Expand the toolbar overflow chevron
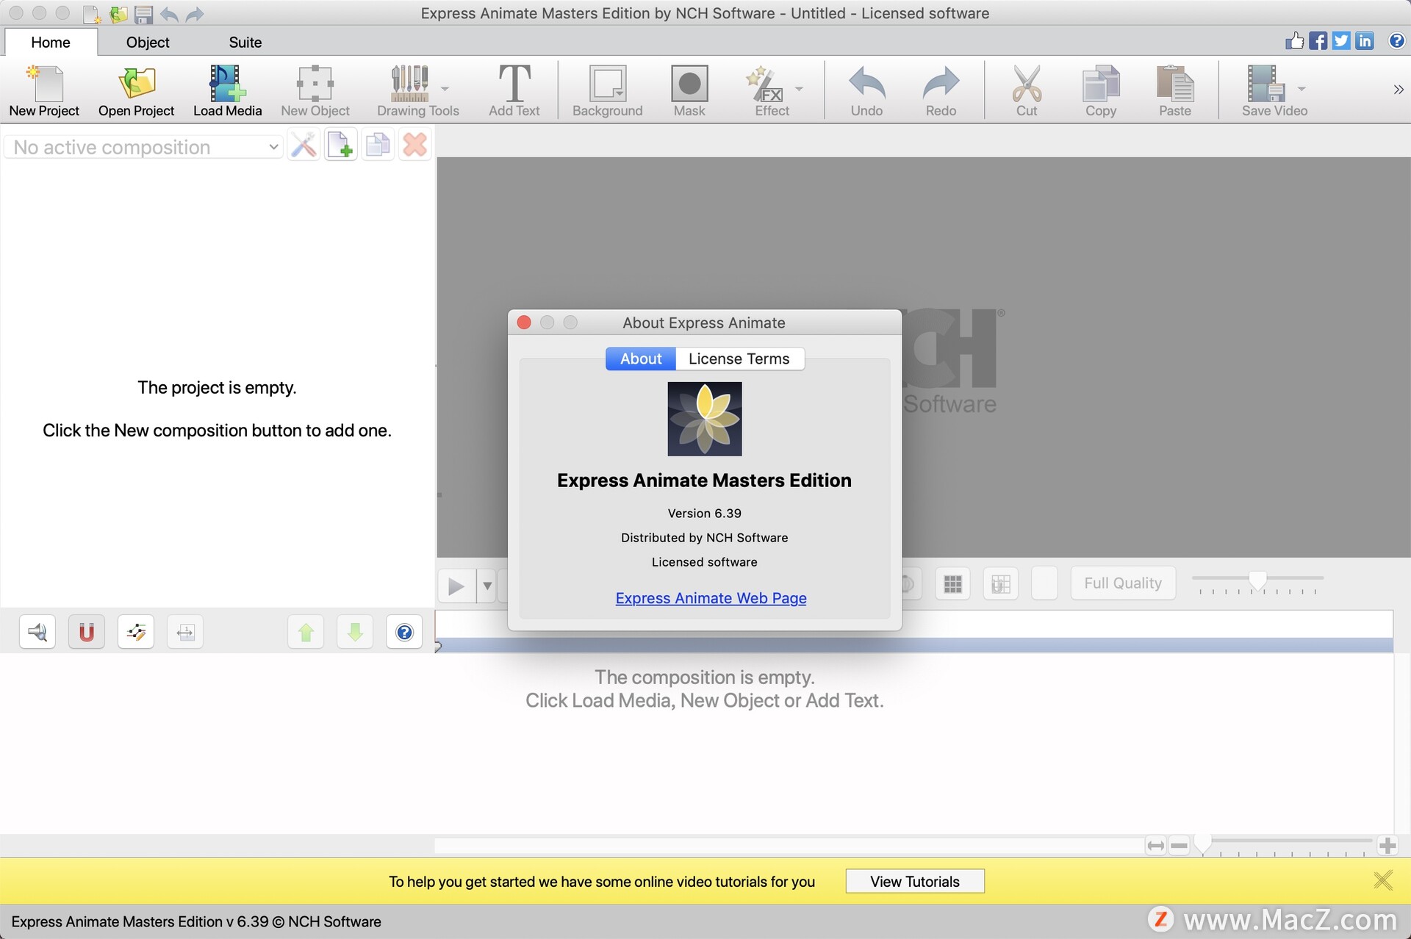Viewport: 1411px width, 939px height. (x=1398, y=90)
